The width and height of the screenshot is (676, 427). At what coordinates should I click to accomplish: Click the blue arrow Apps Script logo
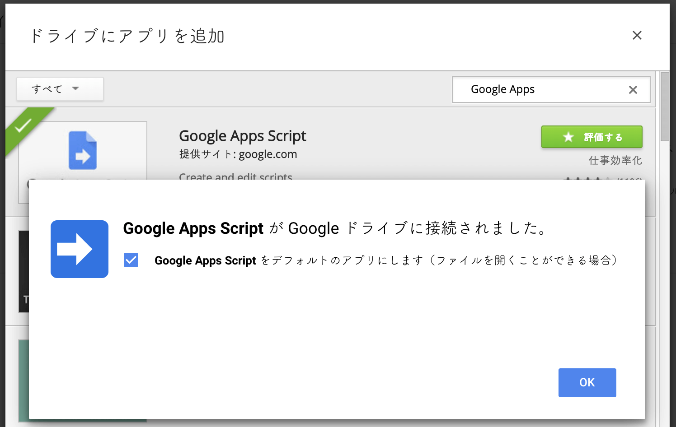tap(80, 249)
